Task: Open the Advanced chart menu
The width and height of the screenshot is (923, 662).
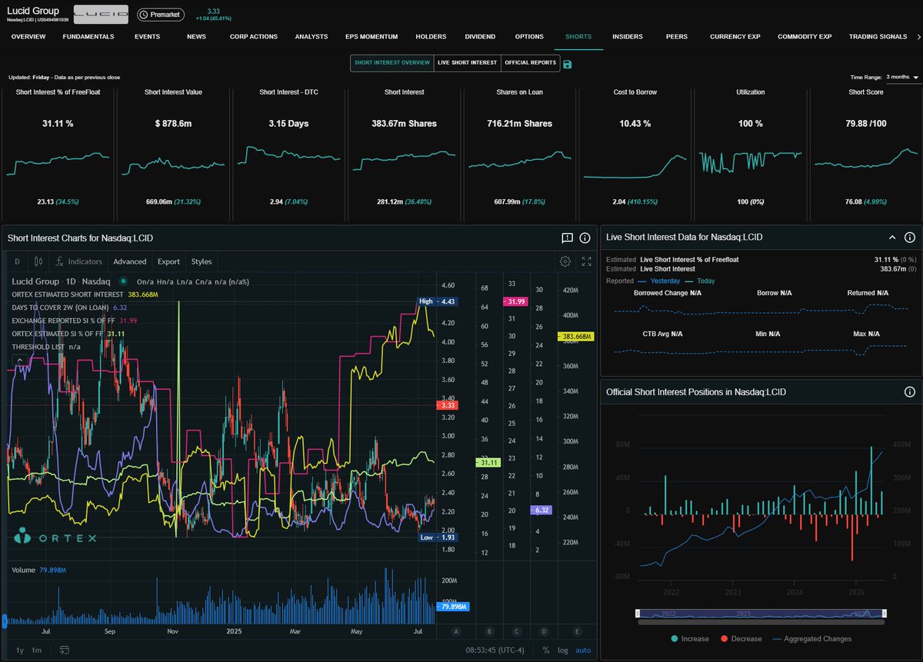Action: click(129, 261)
